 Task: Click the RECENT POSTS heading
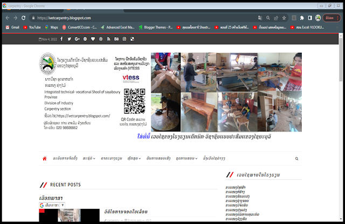(65, 185)
